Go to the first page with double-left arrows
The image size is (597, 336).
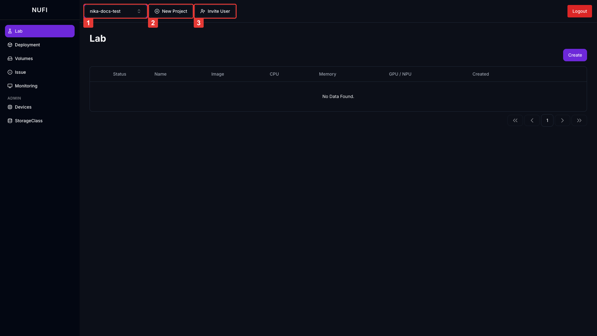515,120
